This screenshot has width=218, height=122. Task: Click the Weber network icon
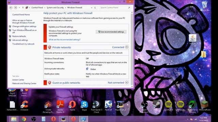tap(87, 69)
